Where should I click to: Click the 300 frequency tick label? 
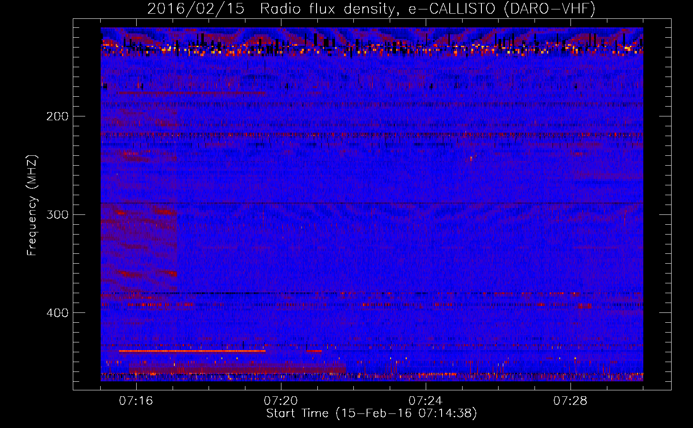coord(57,214)
